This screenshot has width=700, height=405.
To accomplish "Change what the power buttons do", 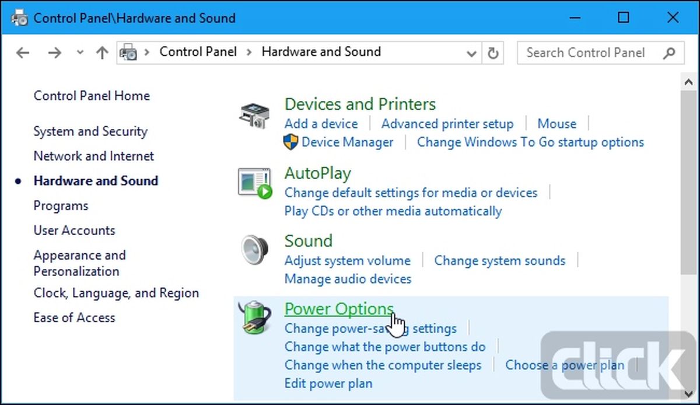I will click(x=385, y=347).
